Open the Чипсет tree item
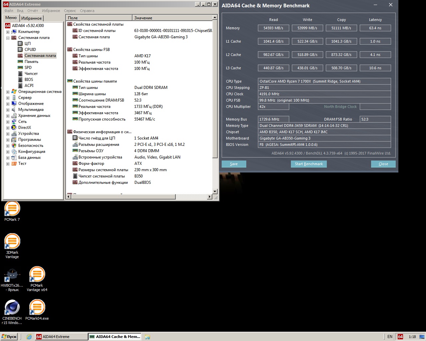 click(x=31, y=74)
